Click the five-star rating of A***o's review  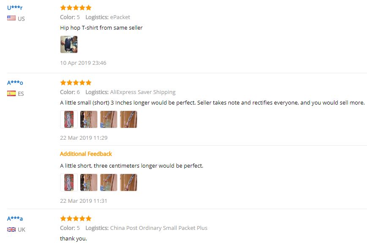[x=76, y=83]
